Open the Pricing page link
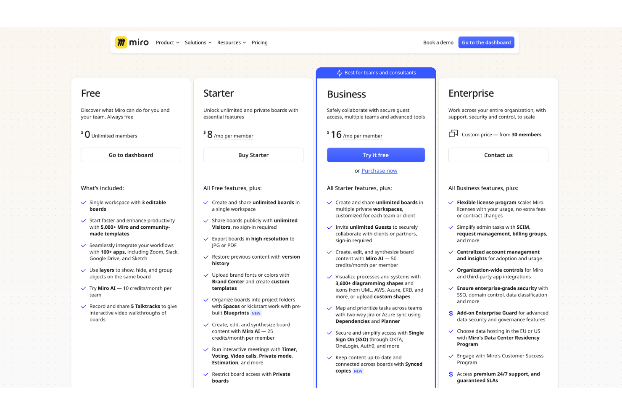 point(259,42)
